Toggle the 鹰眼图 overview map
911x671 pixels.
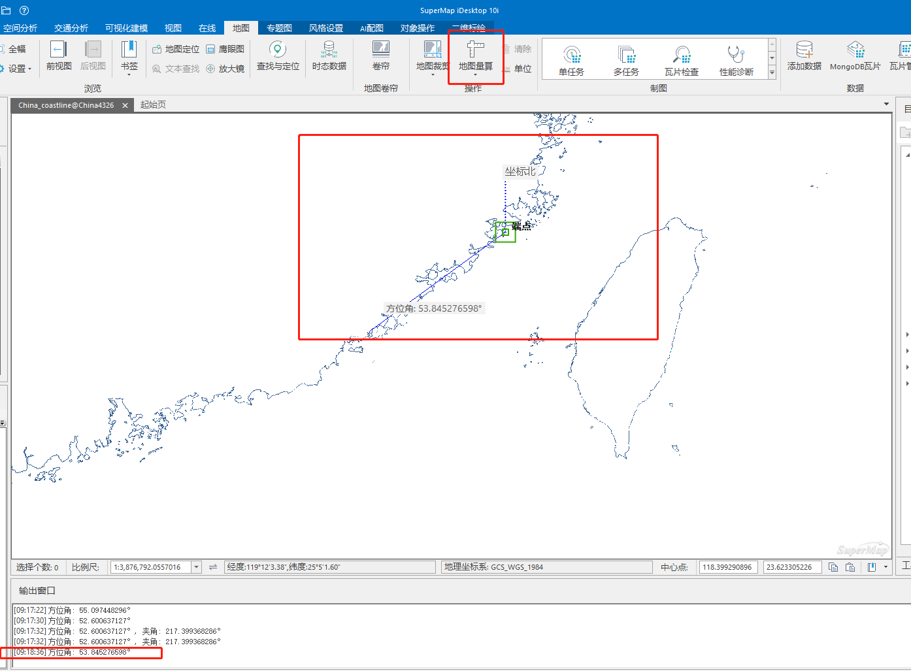point(225,49)
